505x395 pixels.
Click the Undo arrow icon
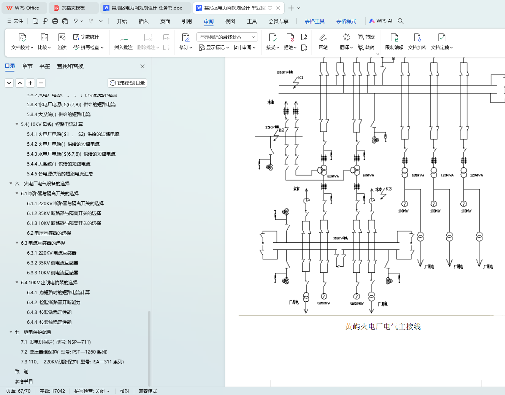[76, 21]
